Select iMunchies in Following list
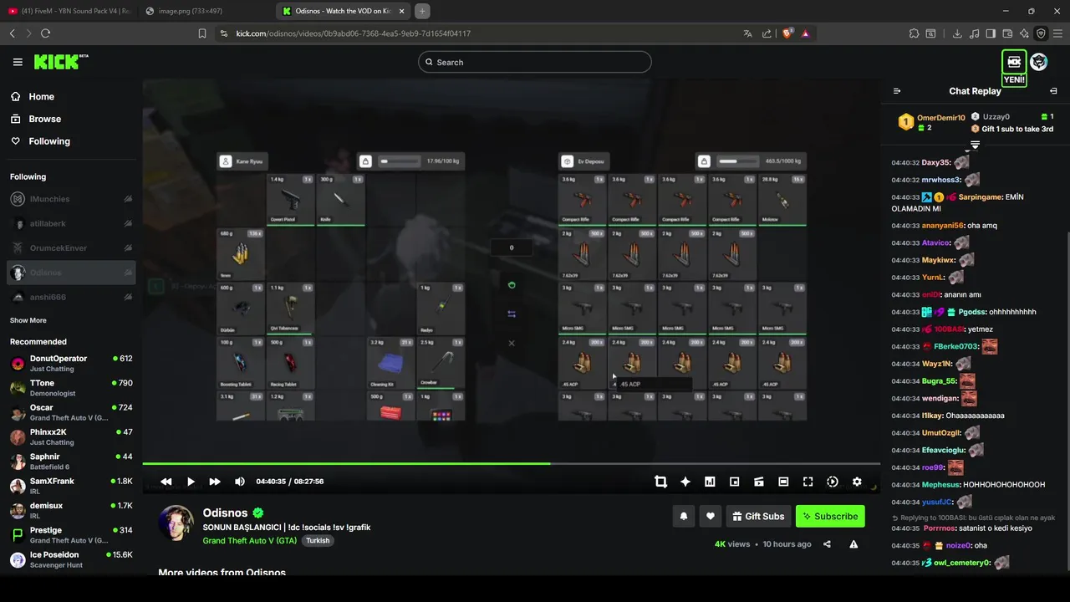This screenshot has height=602, width=1070. click(71, 199)
